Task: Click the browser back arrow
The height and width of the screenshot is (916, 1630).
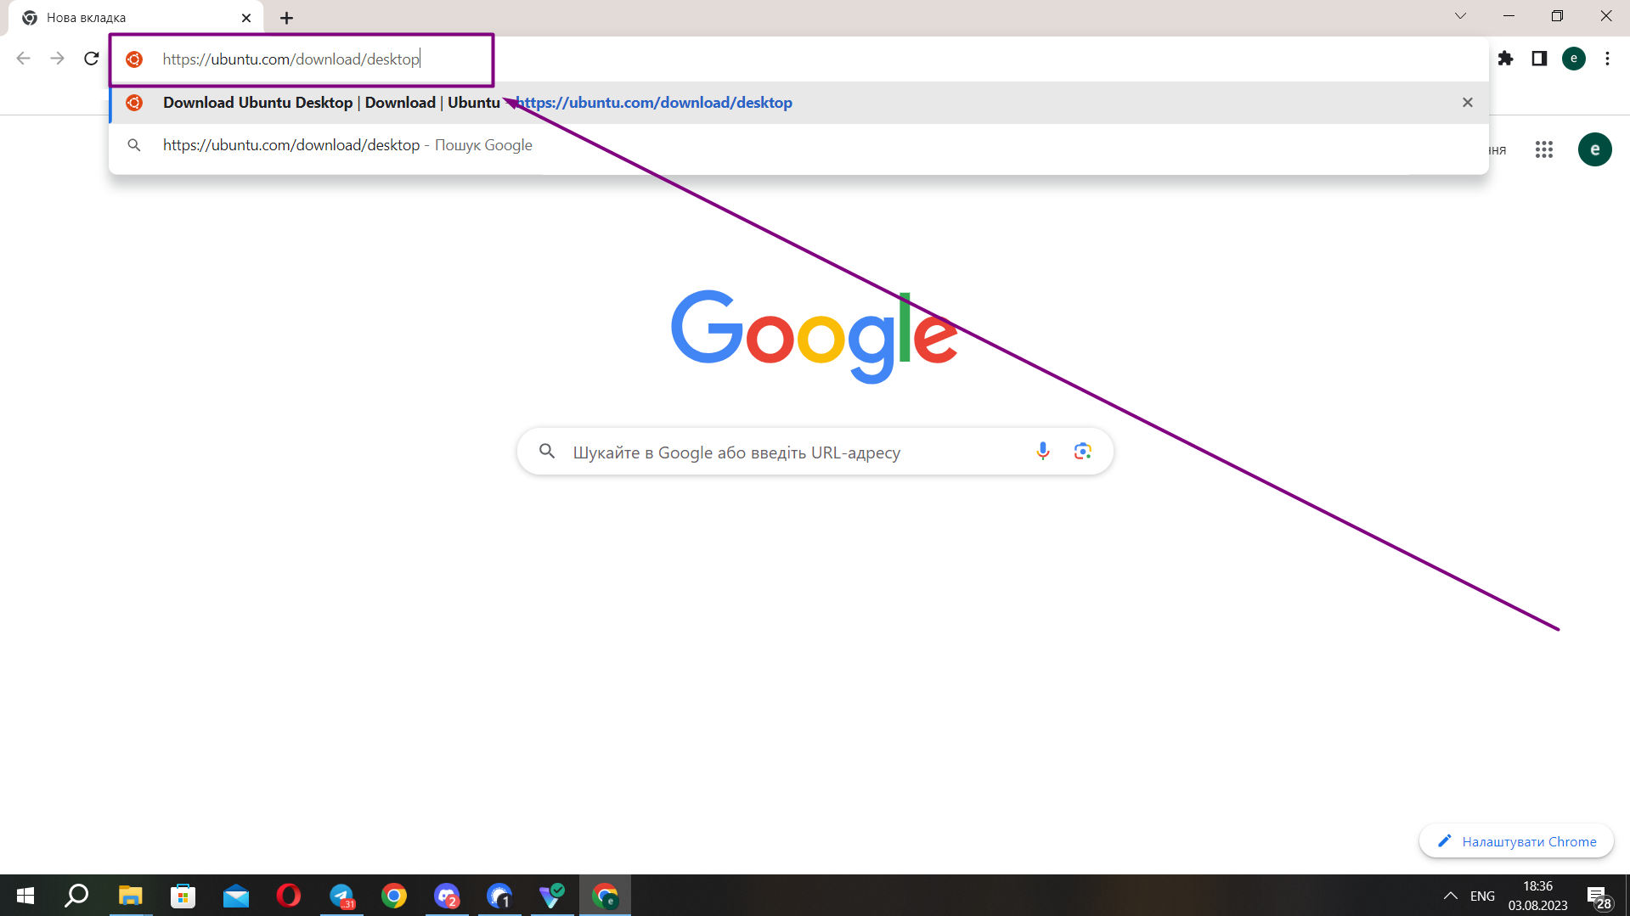Action: pos(24,59)
